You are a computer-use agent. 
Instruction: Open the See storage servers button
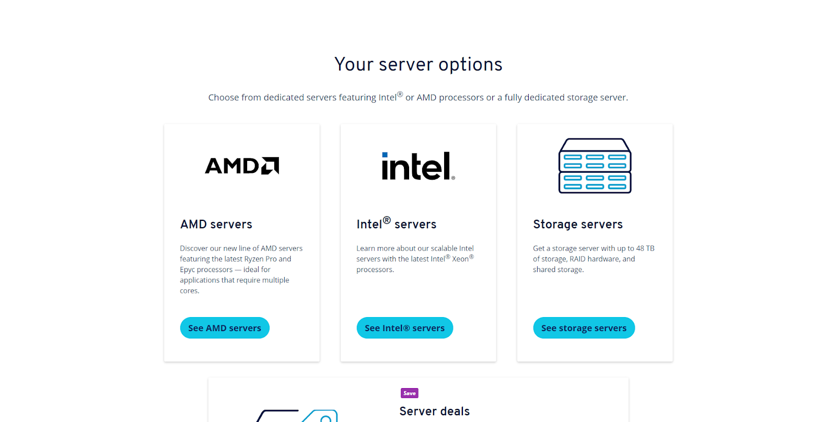pyautogui.click(x=584, y=328)
